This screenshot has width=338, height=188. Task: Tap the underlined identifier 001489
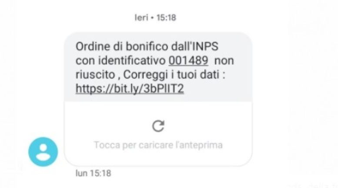[188, 60]
